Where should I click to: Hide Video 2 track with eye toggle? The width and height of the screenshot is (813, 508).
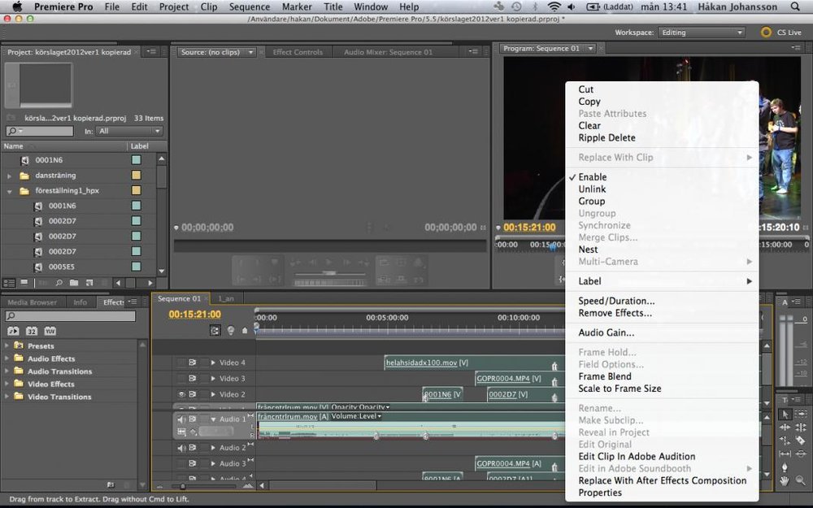coord(181,394)
